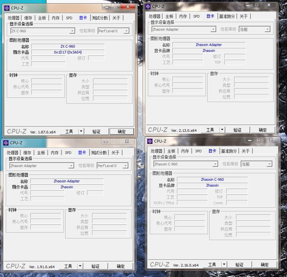Click 确定 button in CPU-Z 2.16 window
Image resolution: width=287 pixels, height=277 pixels.
click(x=265, y=265)
